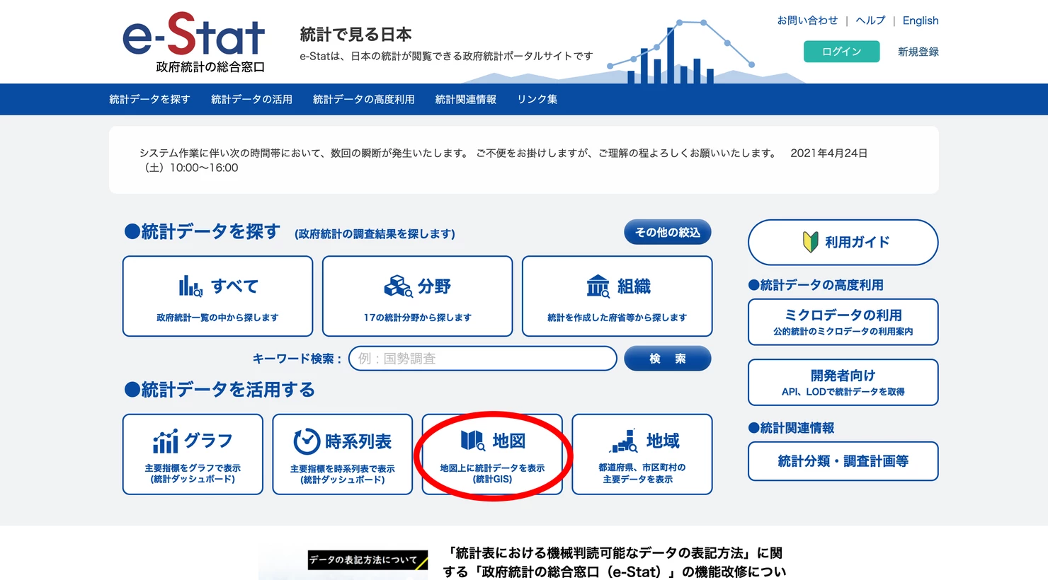Click 地図上に統計データを表示 text

(492, 468)
